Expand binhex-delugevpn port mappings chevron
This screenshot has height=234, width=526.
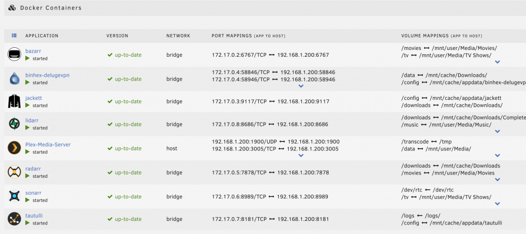(301, 86)
